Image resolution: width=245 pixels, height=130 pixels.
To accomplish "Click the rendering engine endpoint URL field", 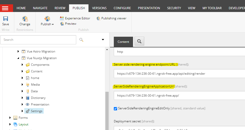I will pyautogui.click(x=179, y=74).
